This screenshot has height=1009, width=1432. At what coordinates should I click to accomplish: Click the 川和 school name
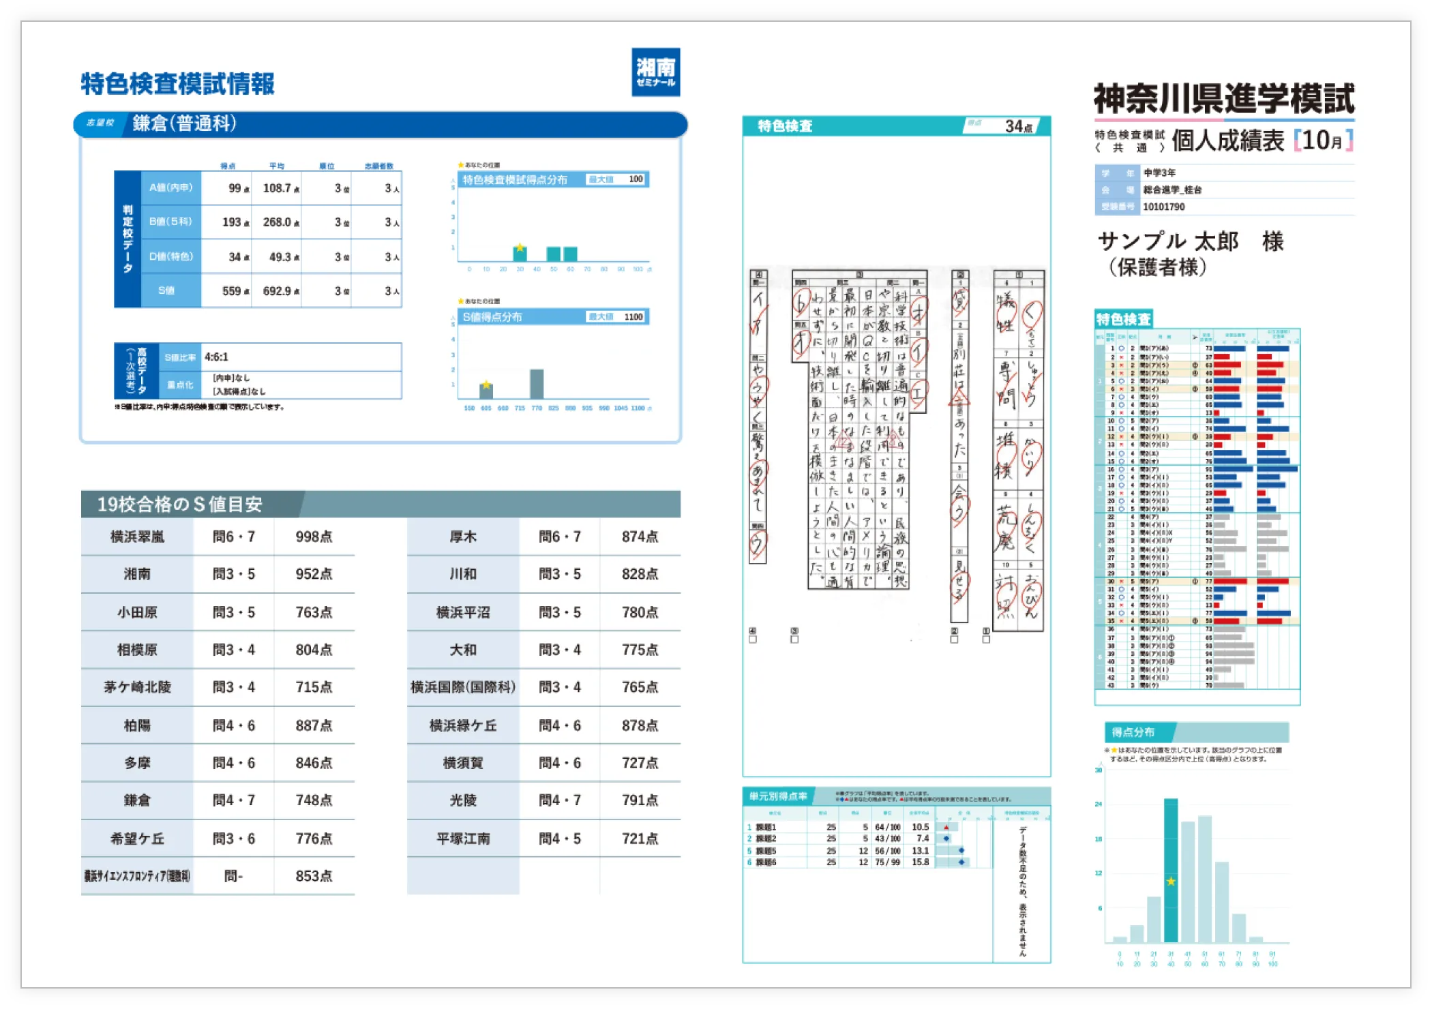[463, 574]
